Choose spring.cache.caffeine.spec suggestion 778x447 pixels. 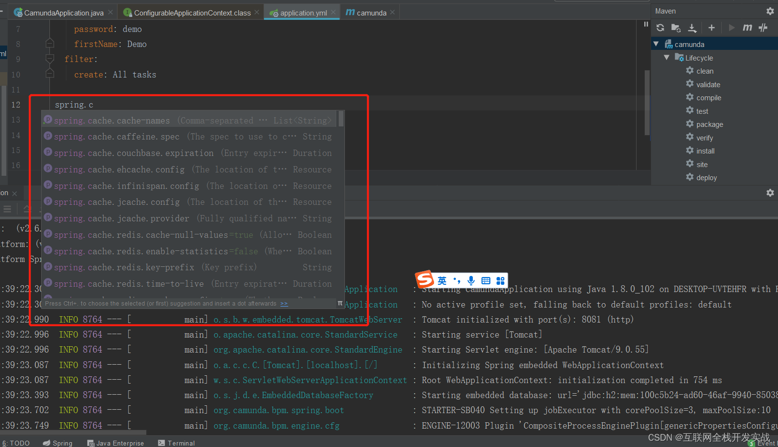coord(190,137)
